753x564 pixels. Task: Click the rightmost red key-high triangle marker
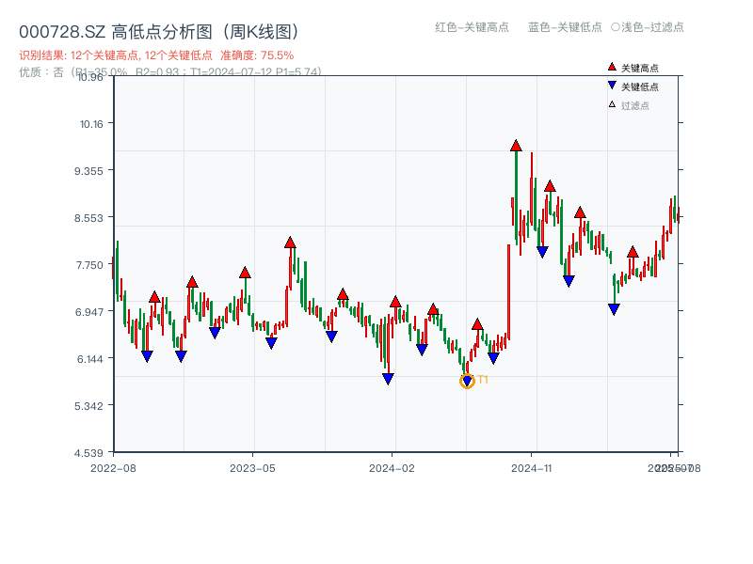pos(633,252)
